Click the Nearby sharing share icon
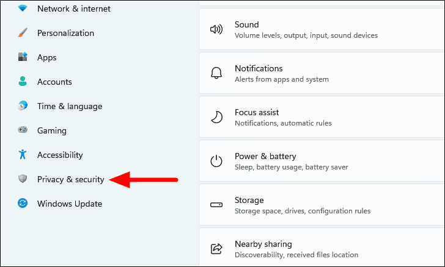 [216, 249]
